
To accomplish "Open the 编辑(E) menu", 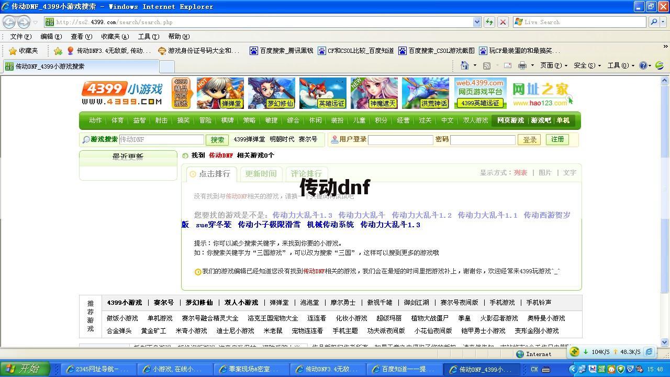I will 51,37.
